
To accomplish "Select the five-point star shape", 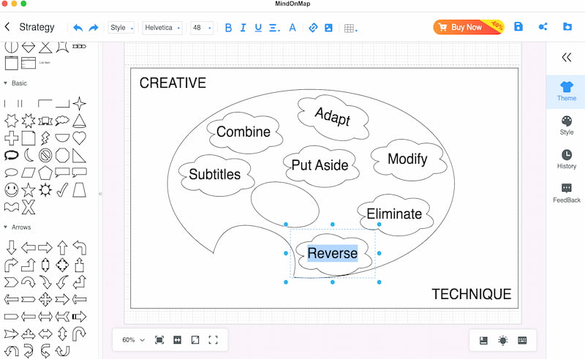I will tap(29, 190).
